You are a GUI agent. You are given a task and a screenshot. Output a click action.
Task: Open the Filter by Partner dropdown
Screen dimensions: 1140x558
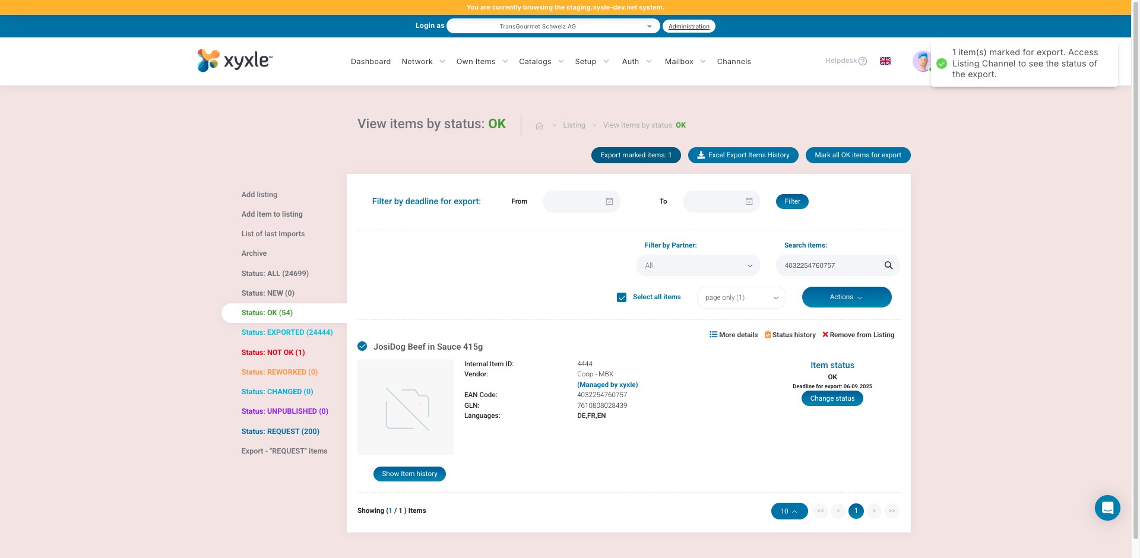click(x=698, y=265)
